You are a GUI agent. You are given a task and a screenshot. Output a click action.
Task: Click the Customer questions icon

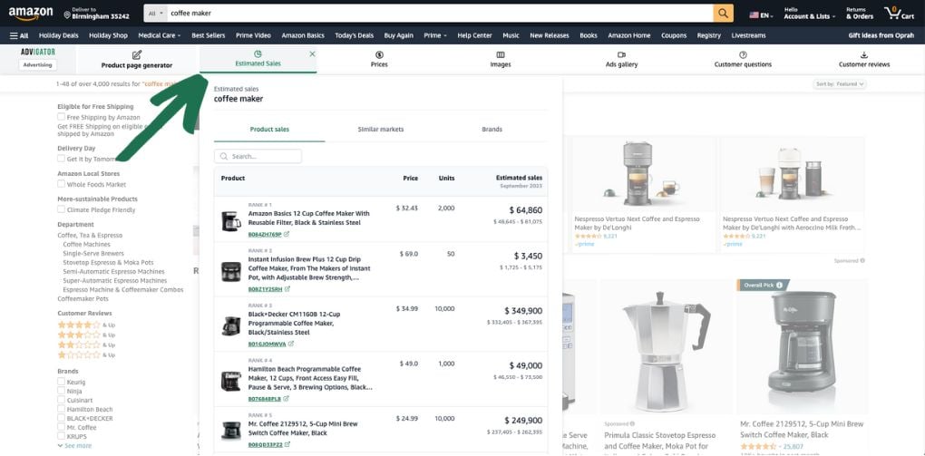(x=743, y=55)
